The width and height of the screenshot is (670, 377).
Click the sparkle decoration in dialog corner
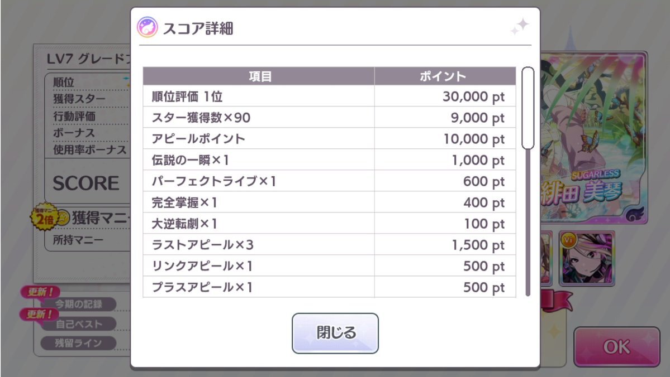(x=519, y=27)
